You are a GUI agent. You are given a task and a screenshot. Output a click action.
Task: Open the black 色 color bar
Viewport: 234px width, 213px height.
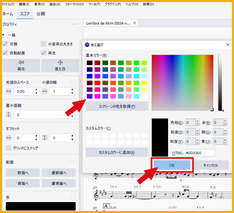[x=41, y=206]
